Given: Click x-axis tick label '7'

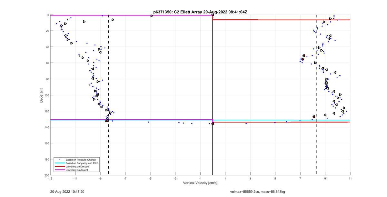Looking at the screenshot, I should click(300, 178).
